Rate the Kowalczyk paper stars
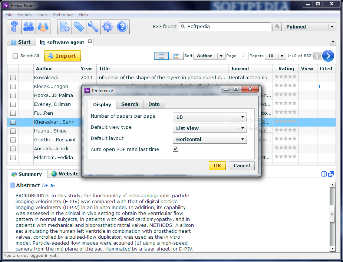The width and height of the screenshot is (343, 262). [x=286, y=76]
